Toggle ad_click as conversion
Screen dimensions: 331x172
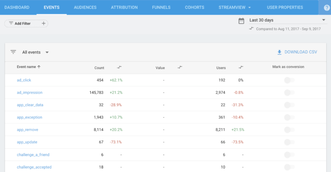coord(289,80)
